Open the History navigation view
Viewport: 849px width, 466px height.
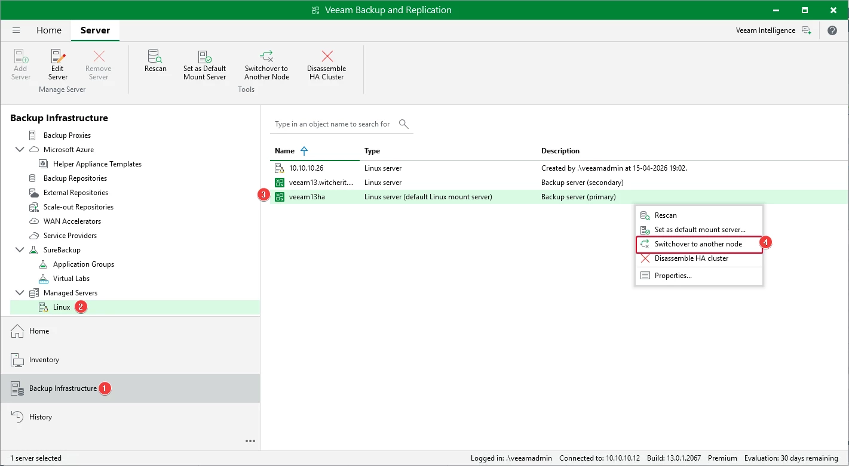130,417
